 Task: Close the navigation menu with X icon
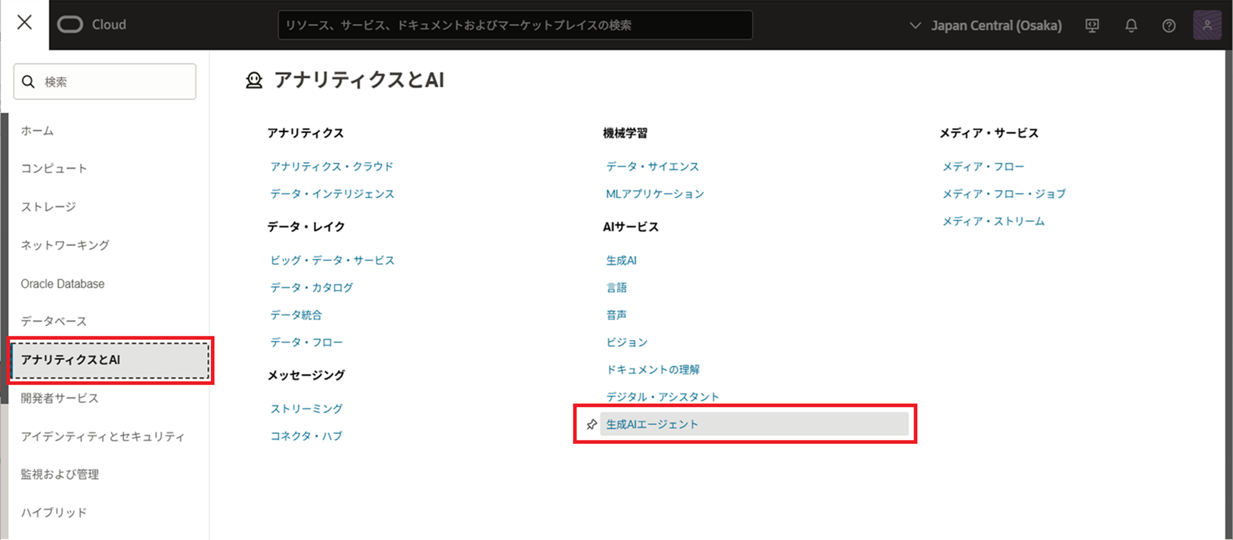[x=24, y=22]
